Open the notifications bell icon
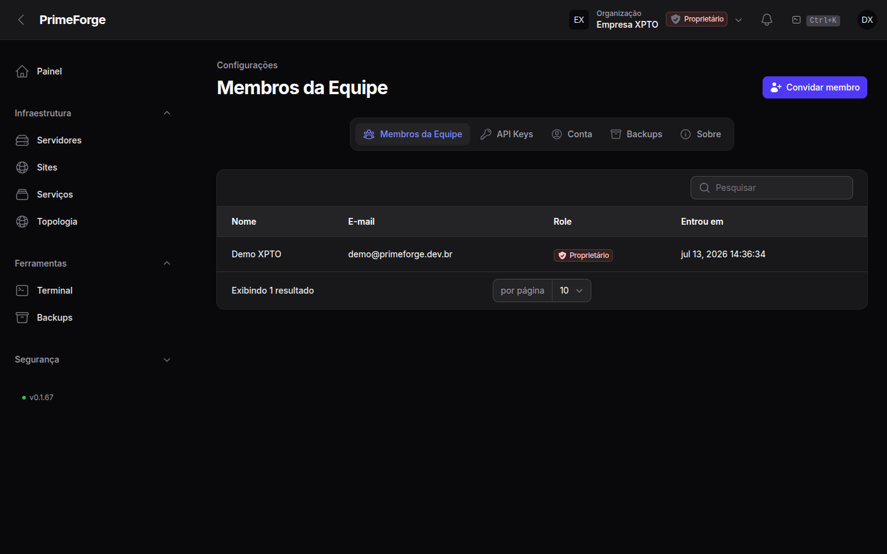887x554 pixels. (x=767, y=20)
